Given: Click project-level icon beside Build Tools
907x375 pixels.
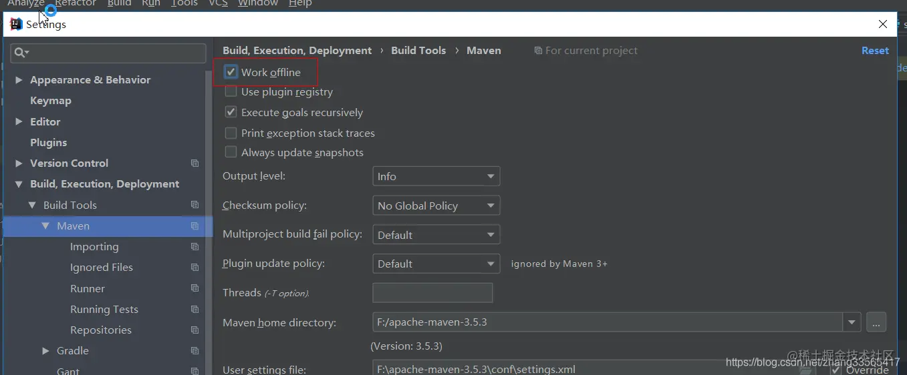Looking at the screenshot, I should (x=195, y=205).
